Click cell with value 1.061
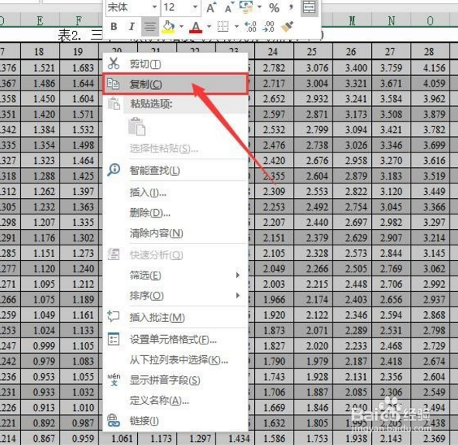 click(x=119, y=438)
